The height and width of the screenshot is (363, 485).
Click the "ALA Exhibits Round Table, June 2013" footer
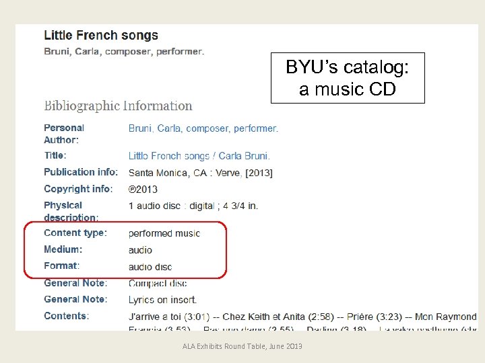click(243, 346)
